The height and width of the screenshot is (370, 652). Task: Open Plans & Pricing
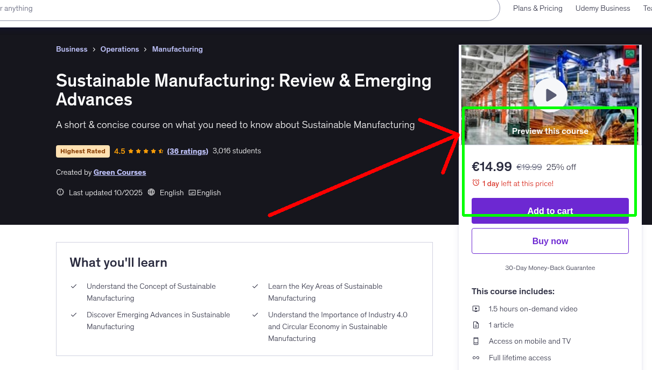[537, 8]
